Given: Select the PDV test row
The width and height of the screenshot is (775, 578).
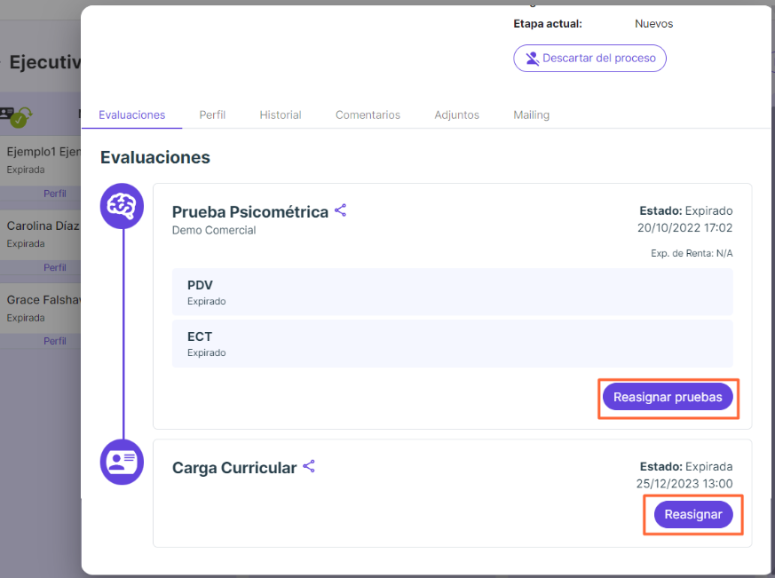Looking at the screenshot, I should point(452,292).
